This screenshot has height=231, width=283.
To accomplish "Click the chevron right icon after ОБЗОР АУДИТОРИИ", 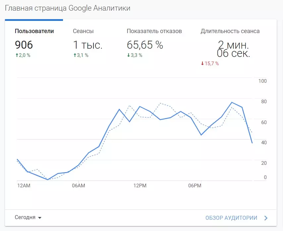I will (x=266, y=218).
